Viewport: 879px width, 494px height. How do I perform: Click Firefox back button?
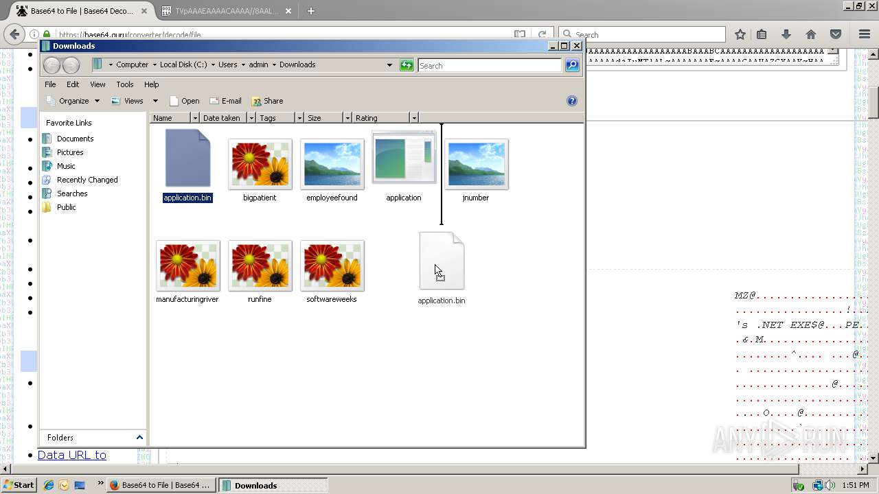coord(14,34)
